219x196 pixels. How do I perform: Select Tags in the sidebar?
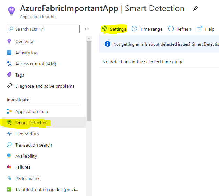click(x=44, y=75)
